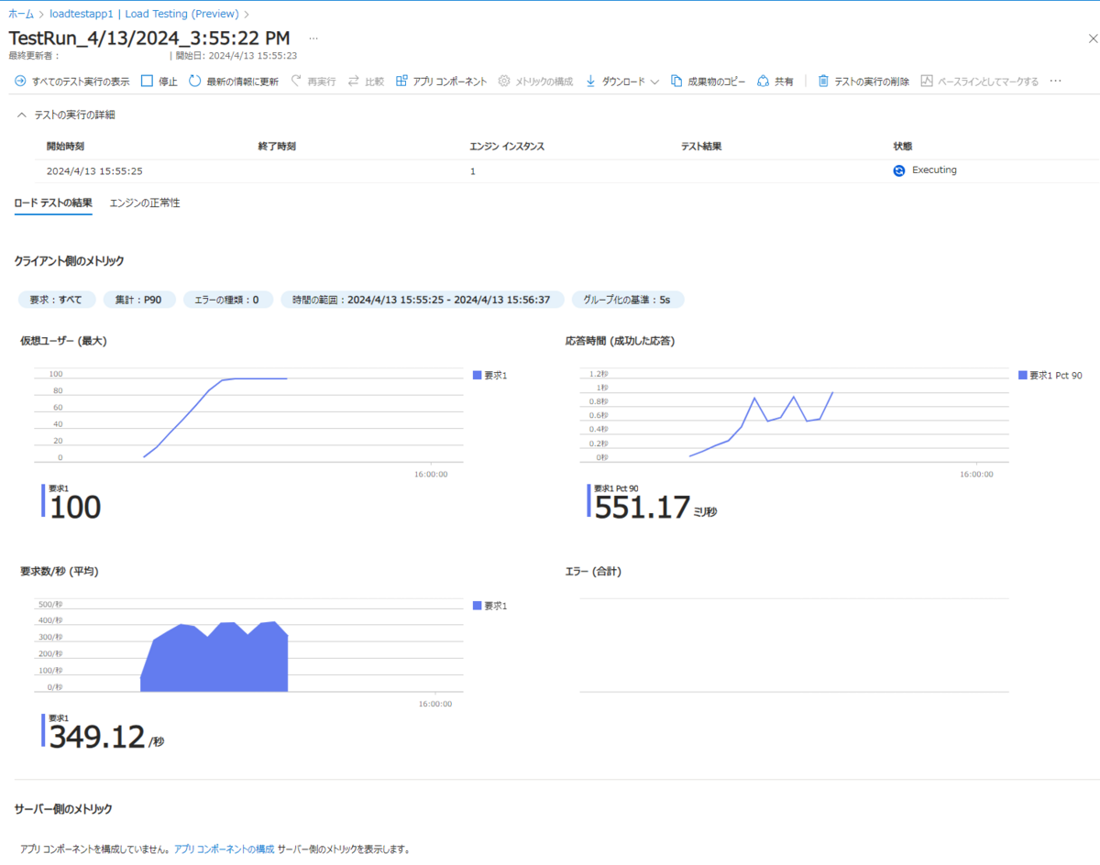Open the toolbar overflow ellipsis menu

click(x=1055, y=82)
